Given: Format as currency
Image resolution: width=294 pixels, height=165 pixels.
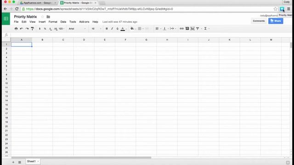Looking at the screenshot, I should click(x=40, y=28).
